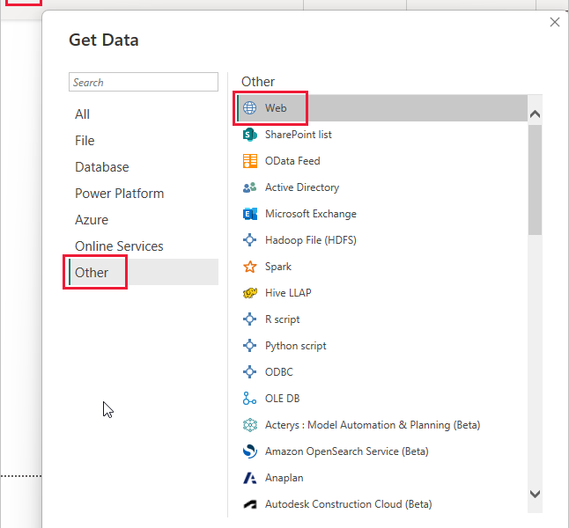Switch to the Azure category
The height and width of the screenshot is (528, 569).
click(92, 220)
